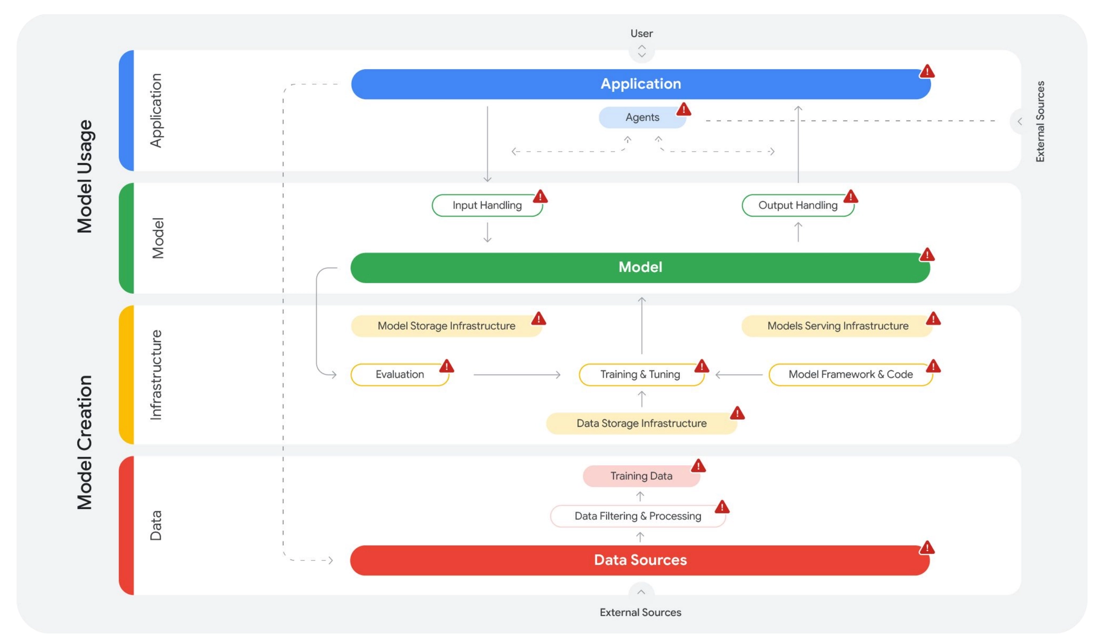Click the warning icon beside Agents

tap(684, 110)
